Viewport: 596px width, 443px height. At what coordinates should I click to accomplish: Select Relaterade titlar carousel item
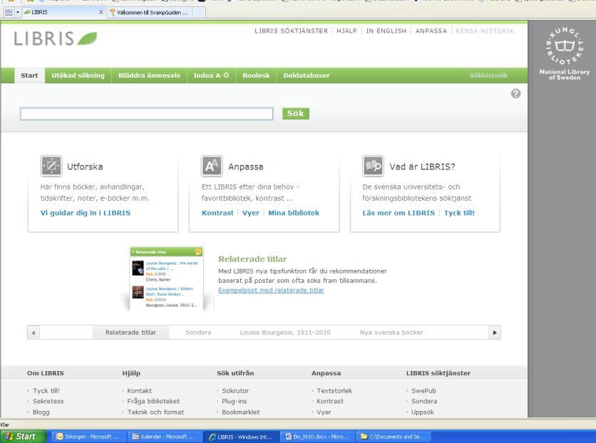click(x=130, y=333)
